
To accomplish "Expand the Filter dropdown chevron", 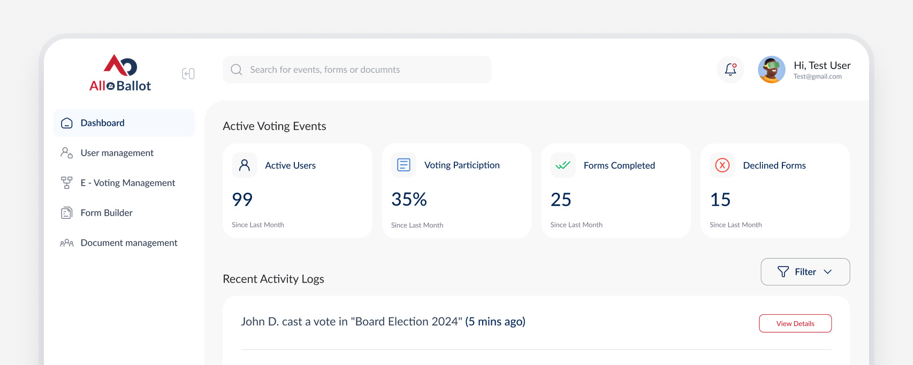I will point(828,272).
